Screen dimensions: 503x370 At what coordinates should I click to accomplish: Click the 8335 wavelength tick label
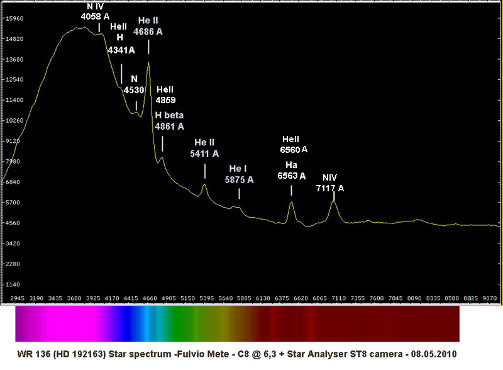point(433,298)
